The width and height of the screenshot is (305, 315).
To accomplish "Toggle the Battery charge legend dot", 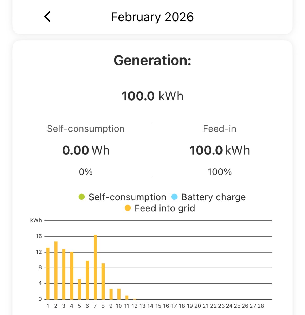I will pyautogui.click(x=174, y=197).
